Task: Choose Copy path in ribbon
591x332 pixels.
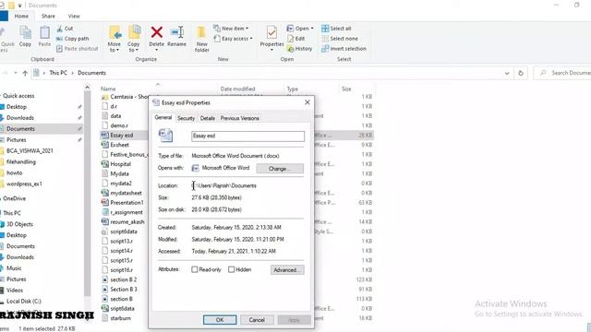Action: [73, 39]
